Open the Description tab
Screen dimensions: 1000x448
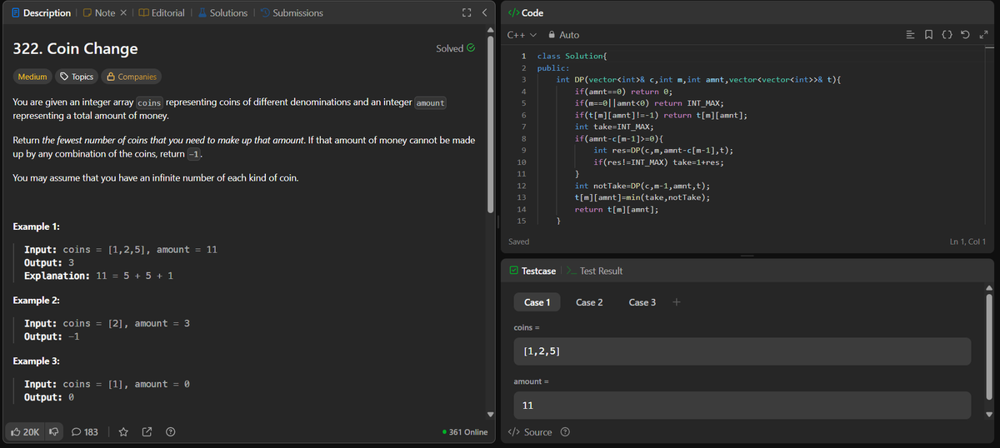[41, 12]
